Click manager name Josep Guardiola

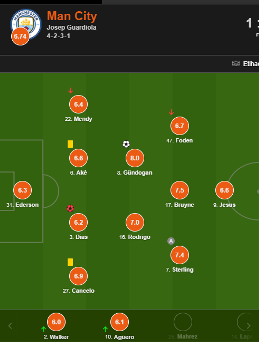coord(71,27)
